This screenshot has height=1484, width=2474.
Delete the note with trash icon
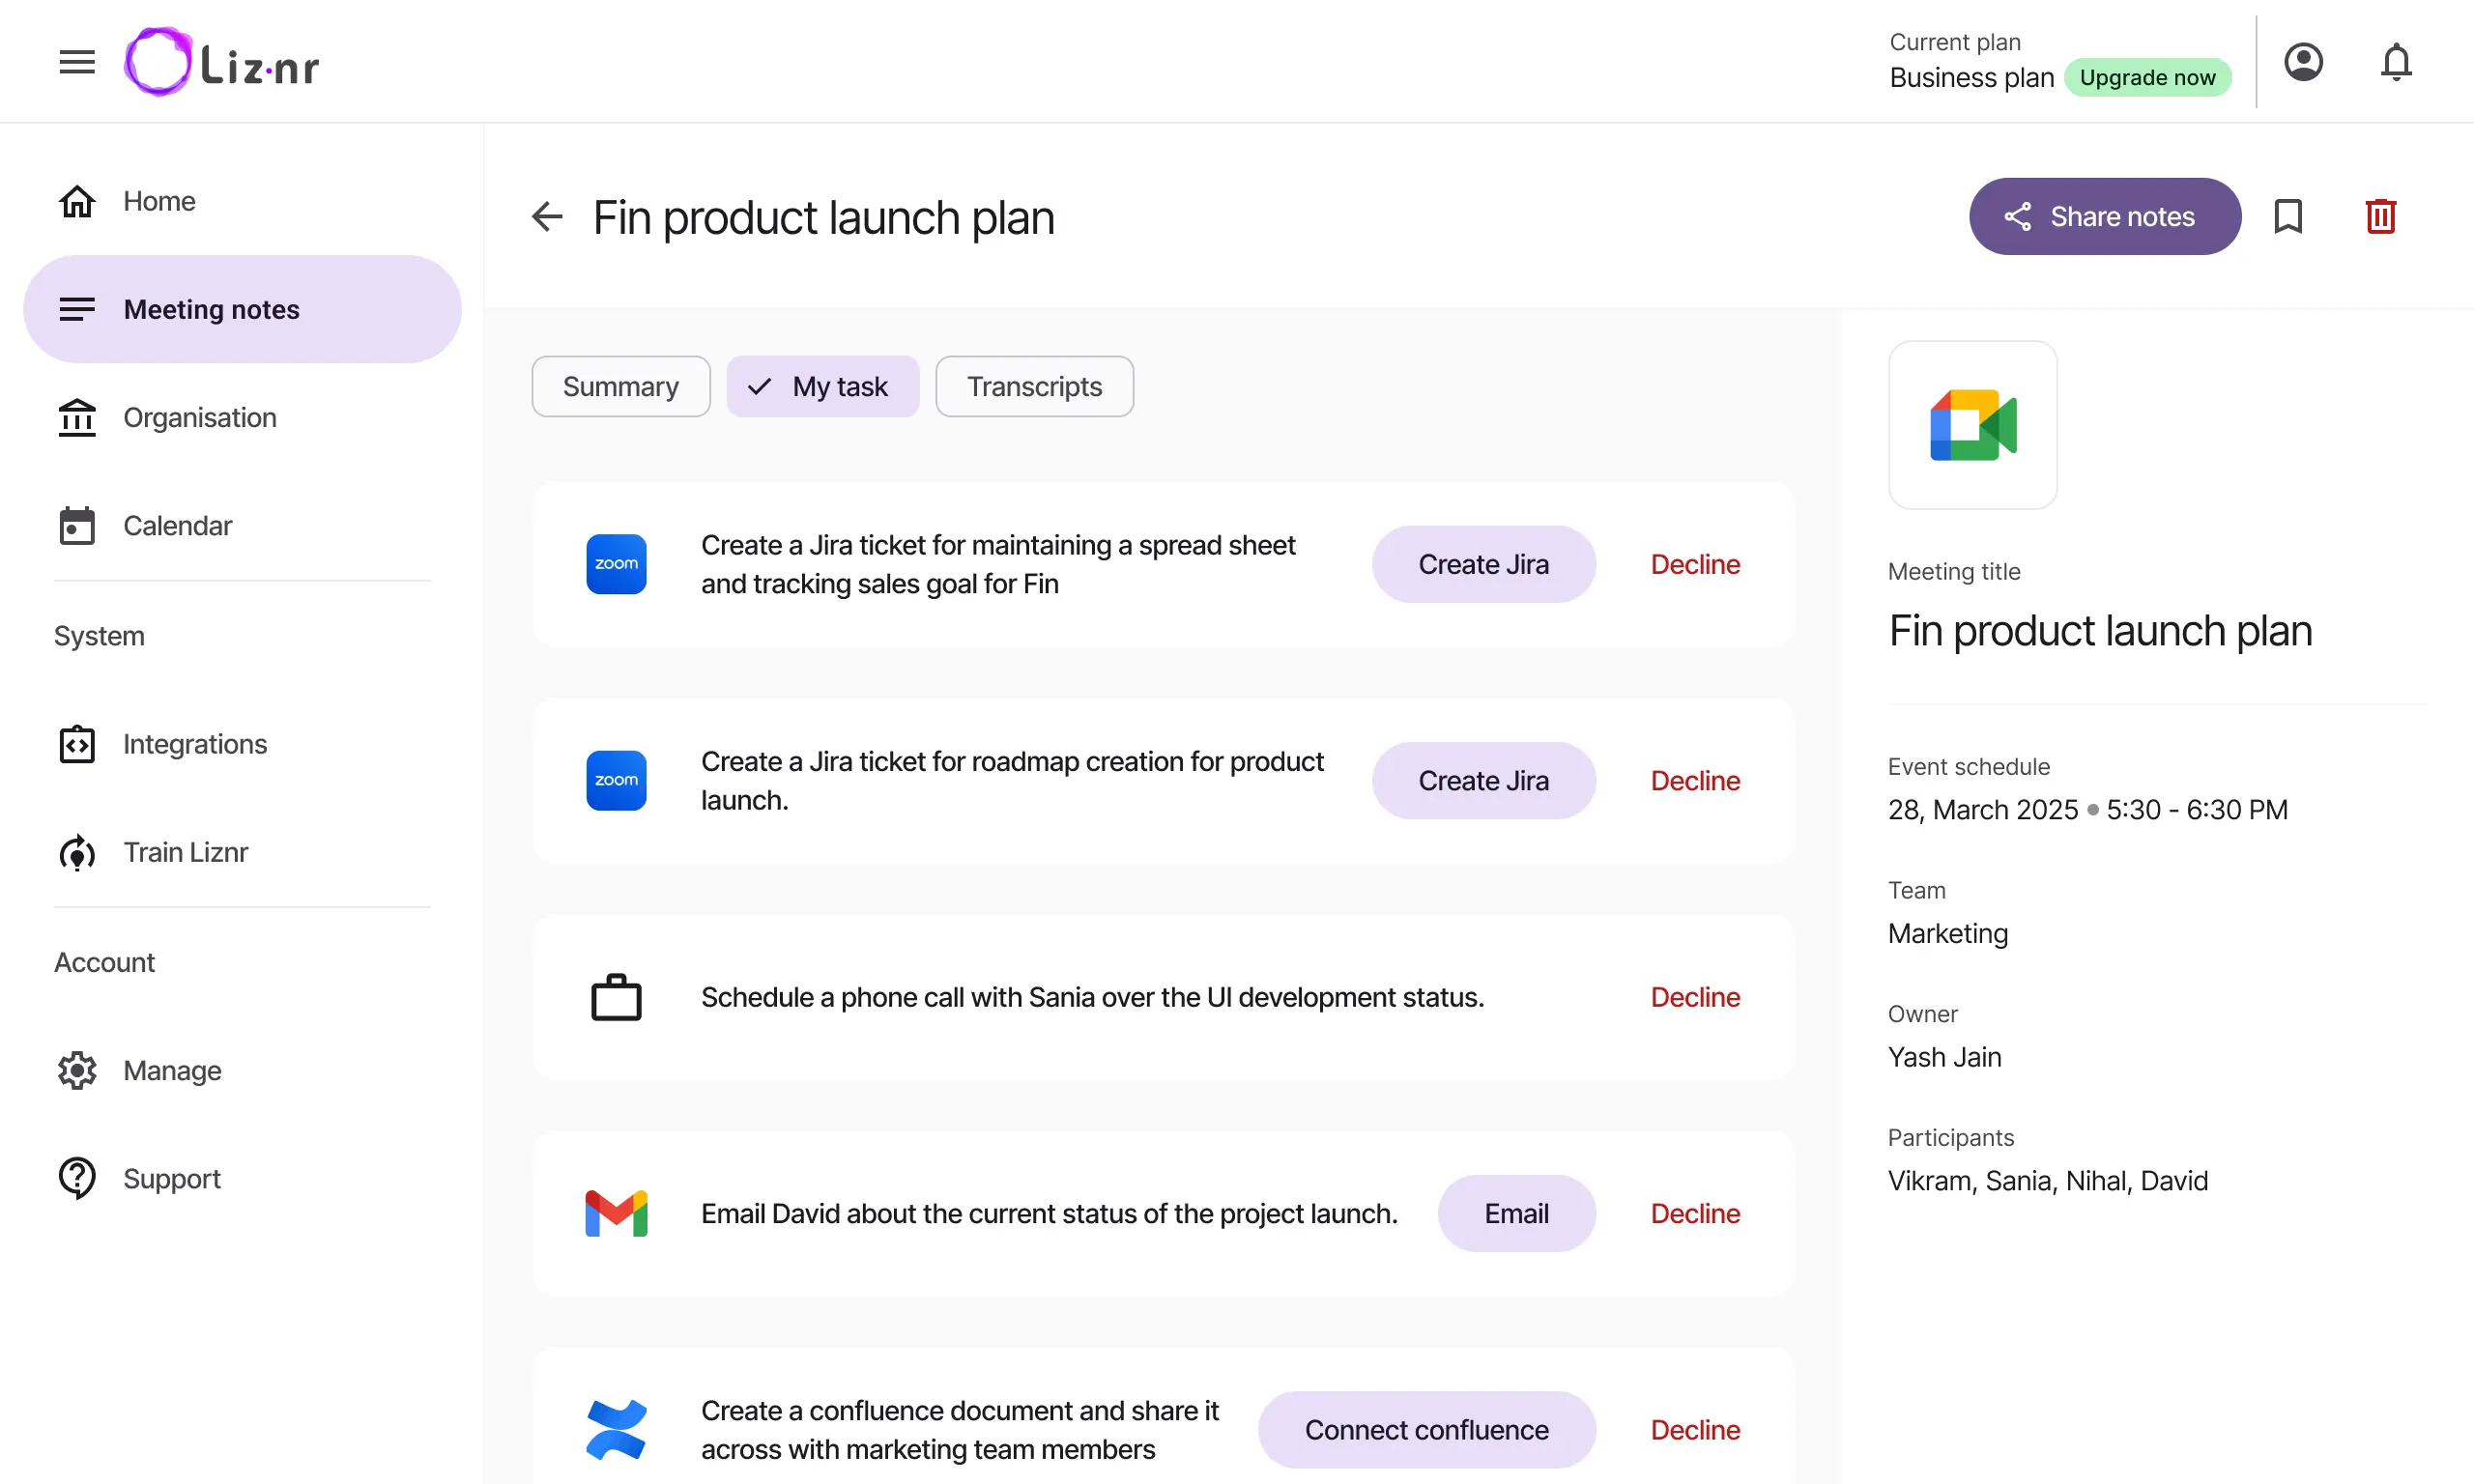click(x=2381, y=216)
